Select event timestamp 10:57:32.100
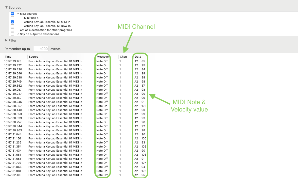Viewport: 298px width, 178px height. point(13,175)
